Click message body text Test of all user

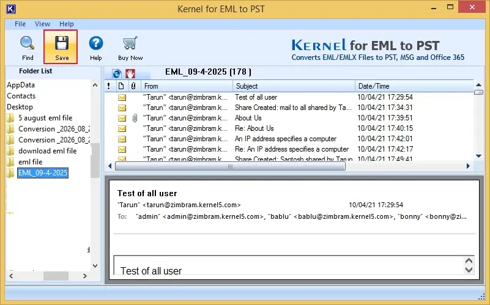point(151,271)
